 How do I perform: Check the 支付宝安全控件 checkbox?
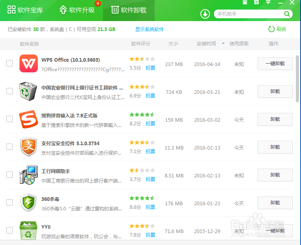click(10, 147)
